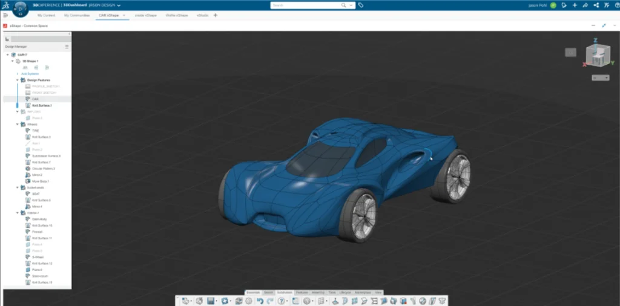Viewport: 620px width, 306px height.
Task: Click the Undo arrow icon
Action: click(260, 301)
